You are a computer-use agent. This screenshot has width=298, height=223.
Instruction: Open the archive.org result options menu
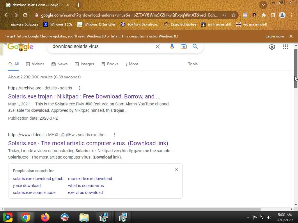[79, 88]
